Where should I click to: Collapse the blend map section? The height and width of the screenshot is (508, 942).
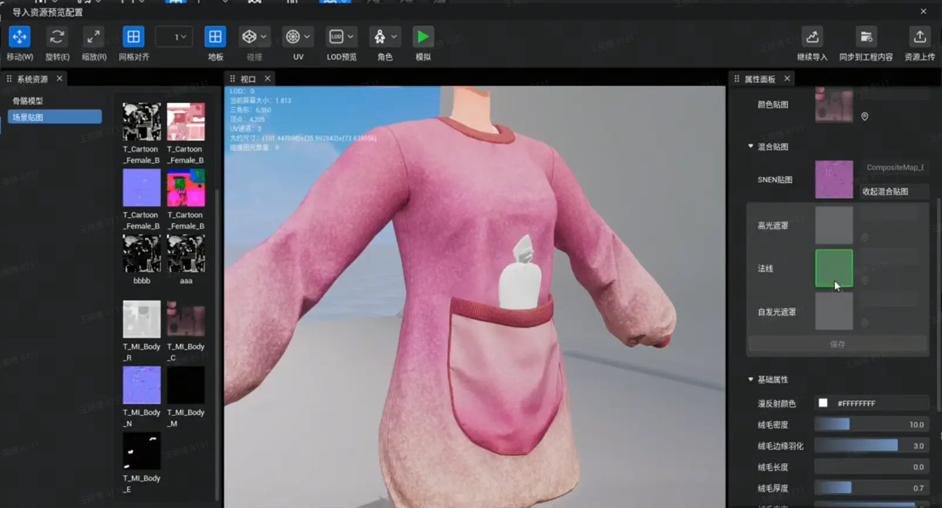coord(751,146)
